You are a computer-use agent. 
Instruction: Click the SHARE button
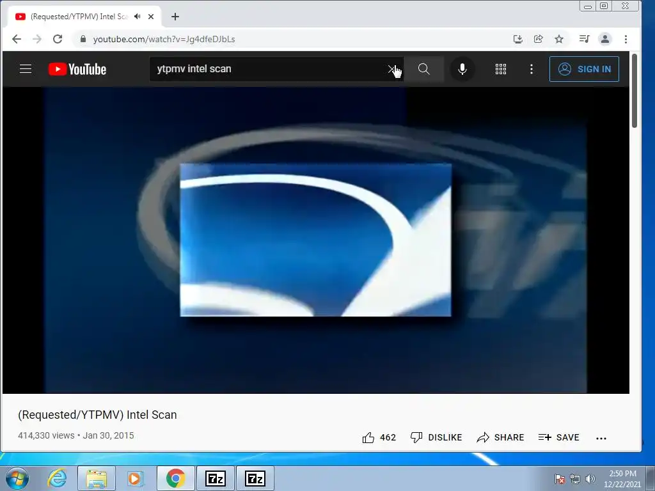click(500, 437)
